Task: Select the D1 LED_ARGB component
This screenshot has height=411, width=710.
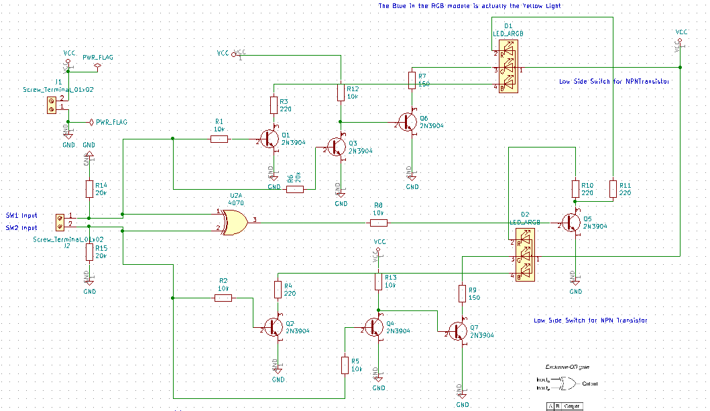Action: point(508,70)
